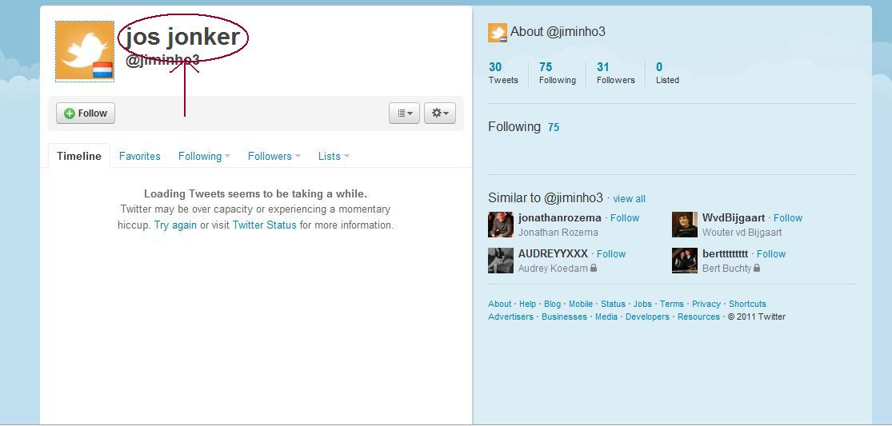The width and height of the screenshot is (892, 426).
Task: Open the 0 Listed stat
Action: [667, 74]
